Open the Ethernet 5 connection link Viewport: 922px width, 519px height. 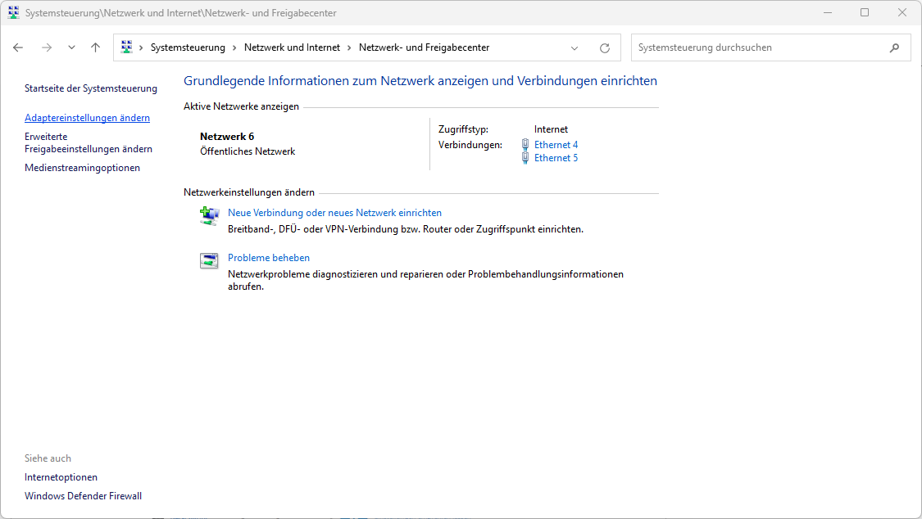pos(556,158)
